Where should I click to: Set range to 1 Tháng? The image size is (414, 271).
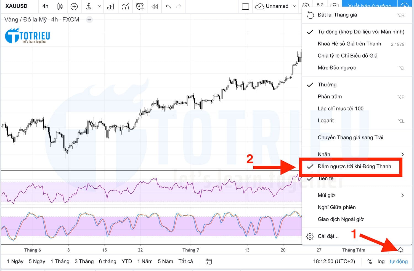(60, 261)
